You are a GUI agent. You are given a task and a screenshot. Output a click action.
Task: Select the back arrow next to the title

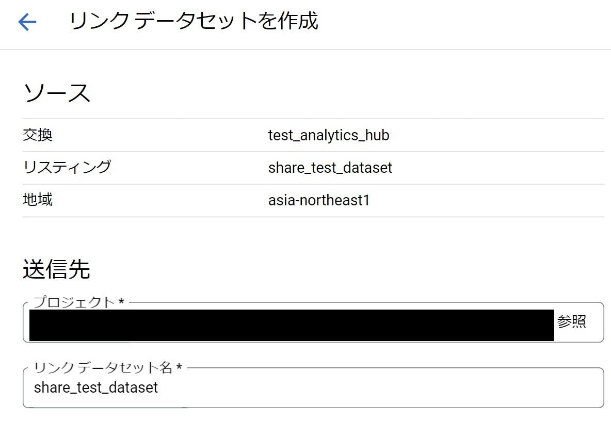[x=28, y=21]
